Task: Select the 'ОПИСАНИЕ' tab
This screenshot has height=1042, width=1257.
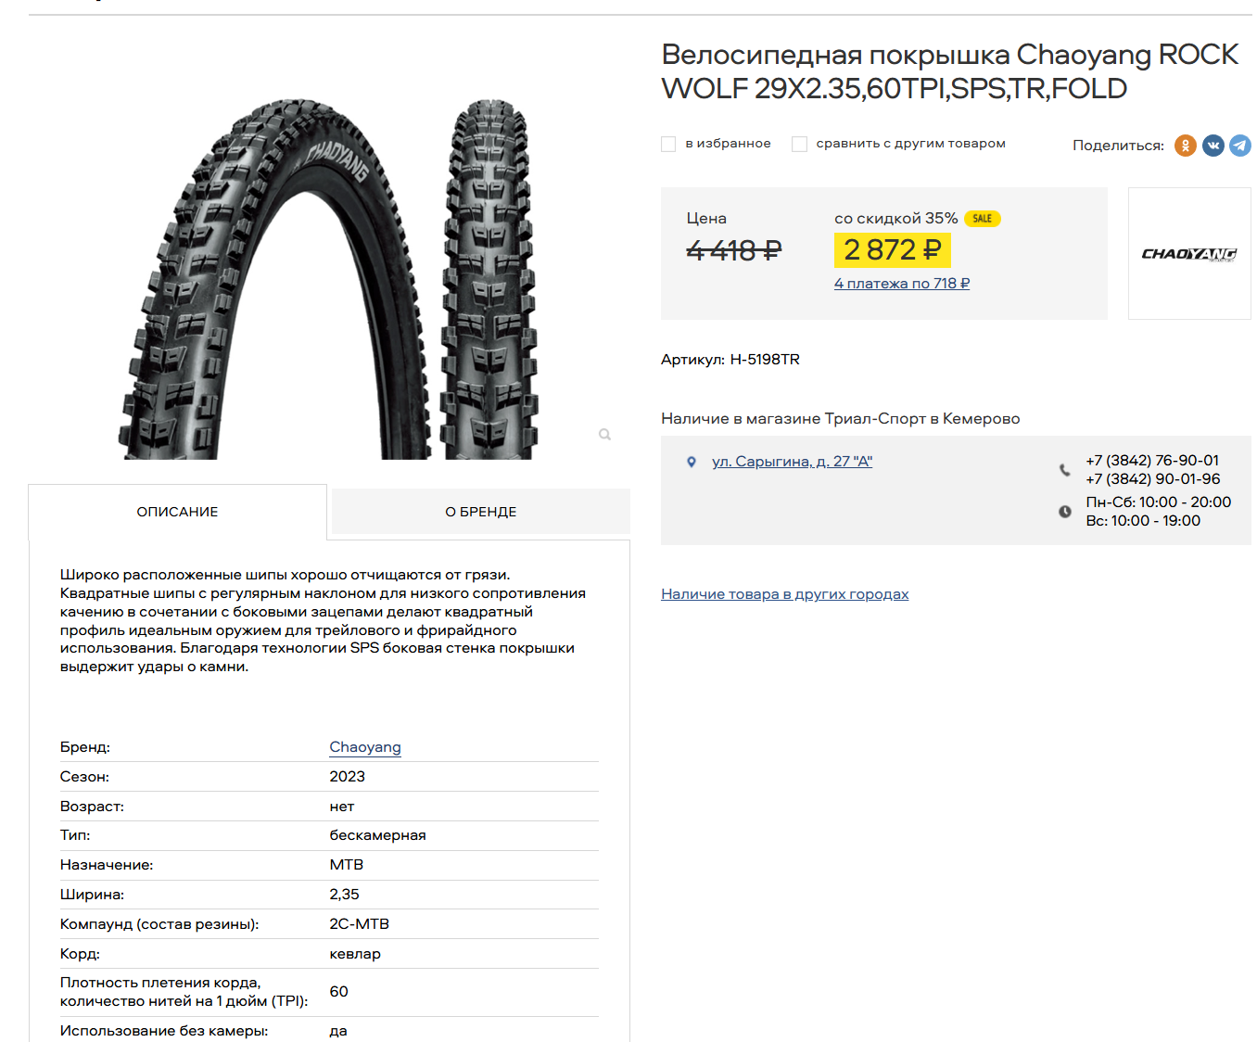Action: click(x=178, y=512)
